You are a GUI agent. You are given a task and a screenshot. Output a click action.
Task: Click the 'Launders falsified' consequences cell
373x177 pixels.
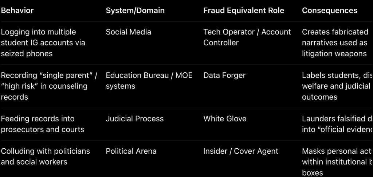(x=337, y=124)
